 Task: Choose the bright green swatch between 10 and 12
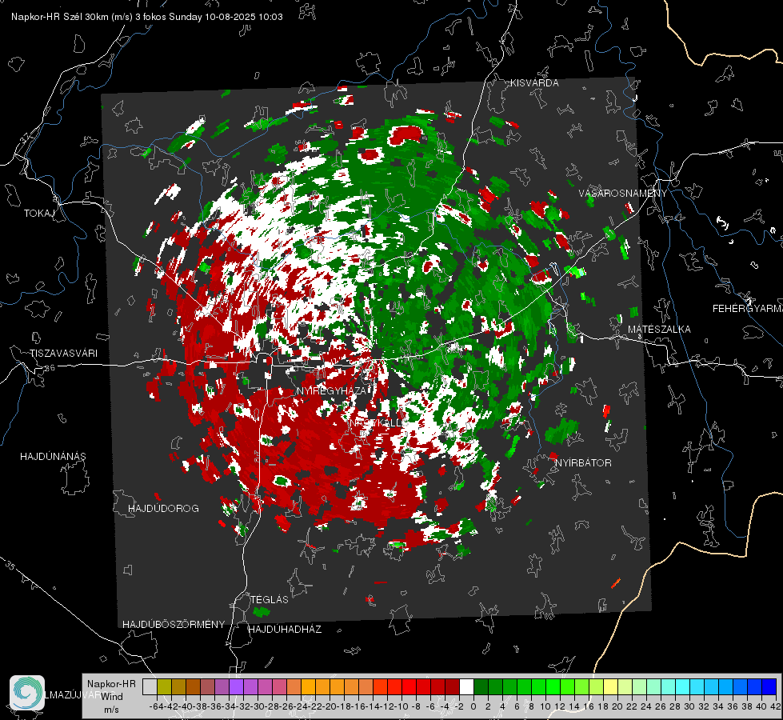(x=553, y=687)
